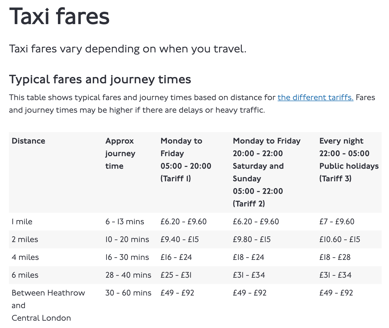Click the "£18 - £28" fare cell
The height and width of the screenshot is (328, 389).
tap(335, 257)
